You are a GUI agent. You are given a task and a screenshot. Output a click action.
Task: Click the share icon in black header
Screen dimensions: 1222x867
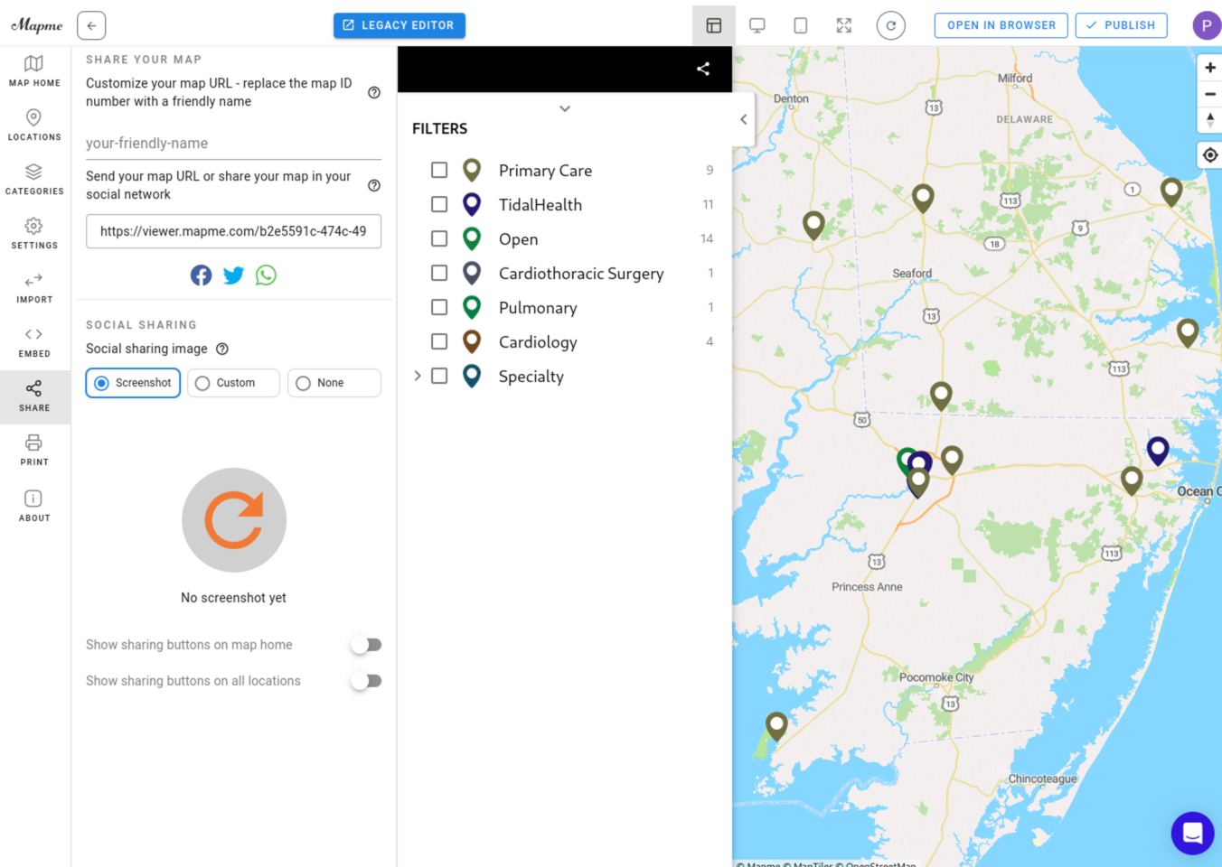pos(703,69)
